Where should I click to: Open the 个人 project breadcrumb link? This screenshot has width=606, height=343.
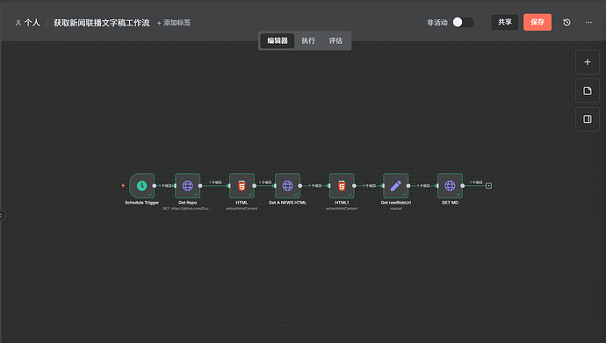(x=32, y=23)
